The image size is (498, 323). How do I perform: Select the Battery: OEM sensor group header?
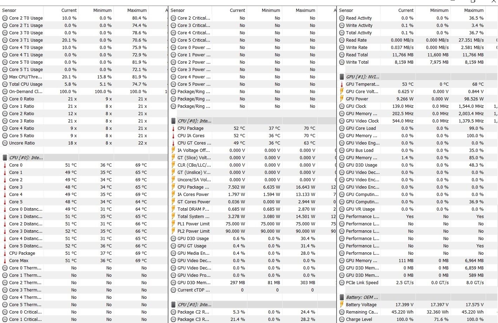tap(362, 297)
